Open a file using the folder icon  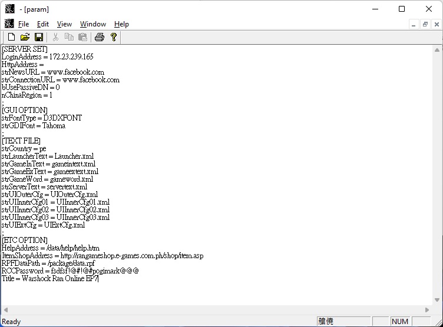pyautogui.click(x=25, y=37)
